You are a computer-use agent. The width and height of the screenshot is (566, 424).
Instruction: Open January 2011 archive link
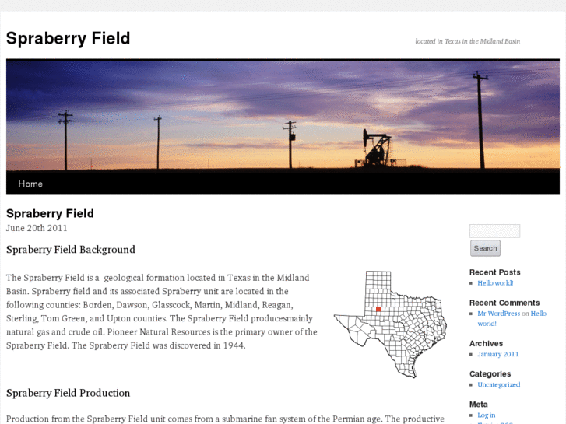(x=497, y=354)
